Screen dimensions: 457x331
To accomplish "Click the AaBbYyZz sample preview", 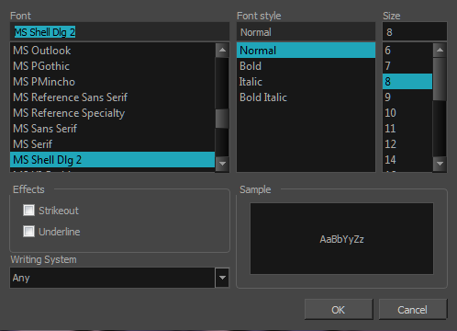I will tap(341, 239).
